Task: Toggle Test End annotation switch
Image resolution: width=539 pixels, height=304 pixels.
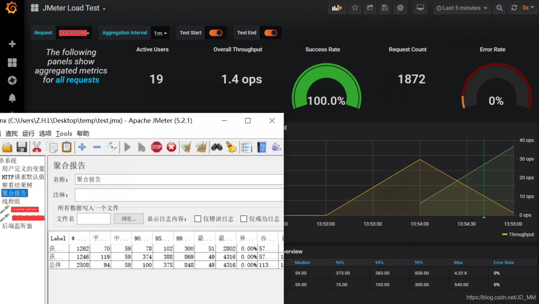Action: (x=271, y=33)
